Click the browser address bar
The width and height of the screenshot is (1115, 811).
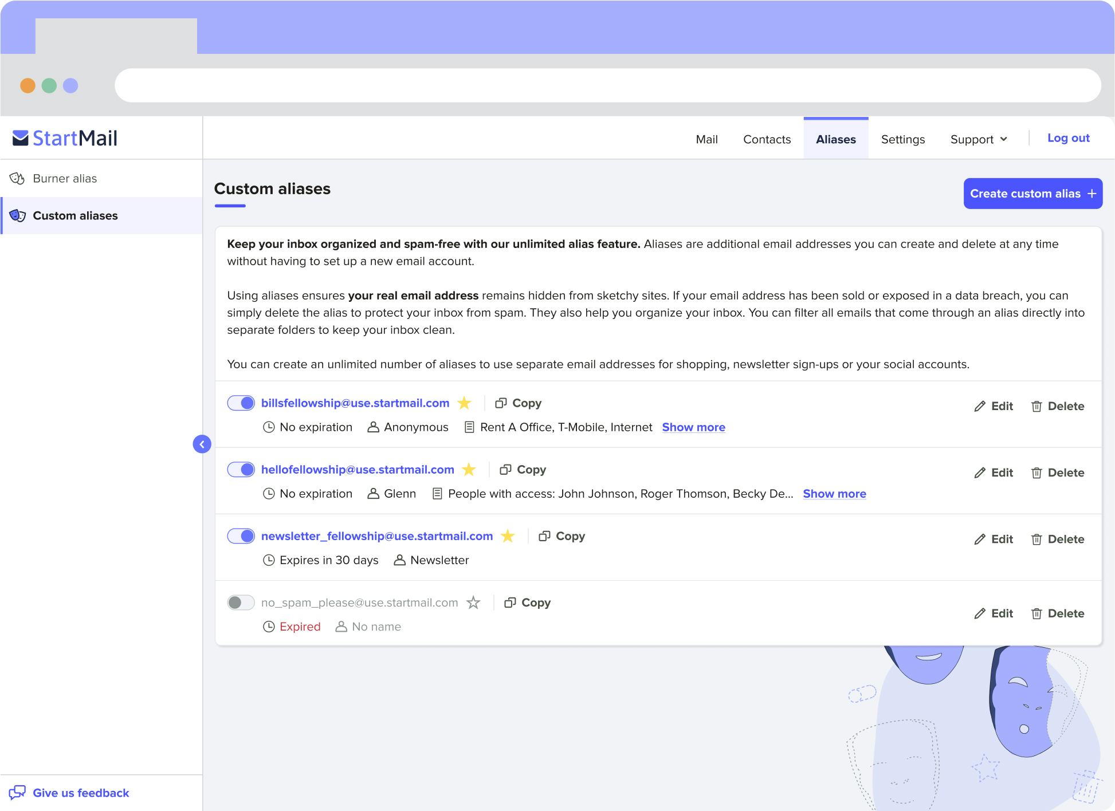coord(607,84)
